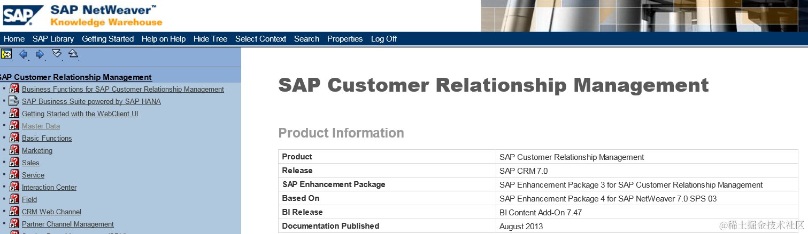Viewport: 808px width, 234px height.
Task: Open SAP Business Suite powered by SAP HANA link
Action: 91,101
